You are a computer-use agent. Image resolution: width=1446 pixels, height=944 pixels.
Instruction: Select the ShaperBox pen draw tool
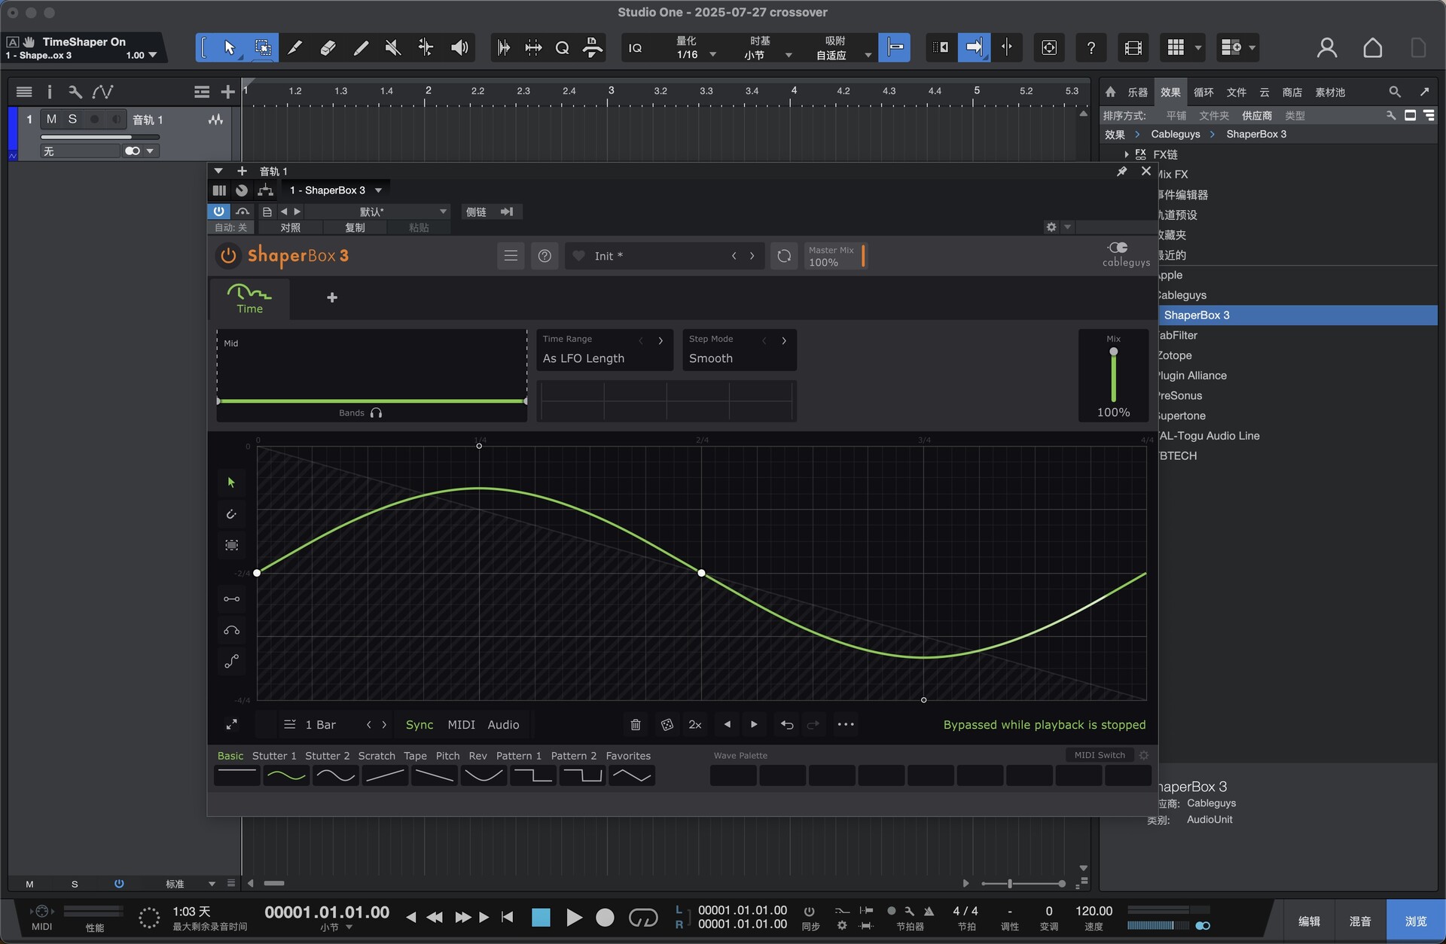(x=231, y=514)
